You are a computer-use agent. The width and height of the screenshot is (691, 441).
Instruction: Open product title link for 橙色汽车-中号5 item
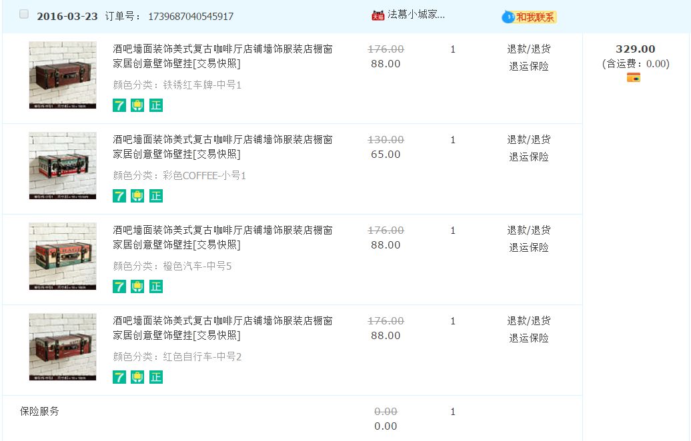pos(222,237)
